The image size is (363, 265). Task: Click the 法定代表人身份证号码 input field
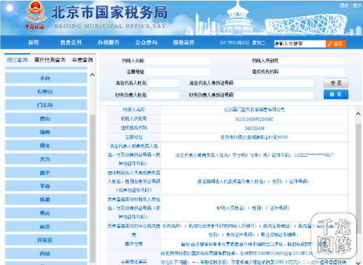pos(274,83)
